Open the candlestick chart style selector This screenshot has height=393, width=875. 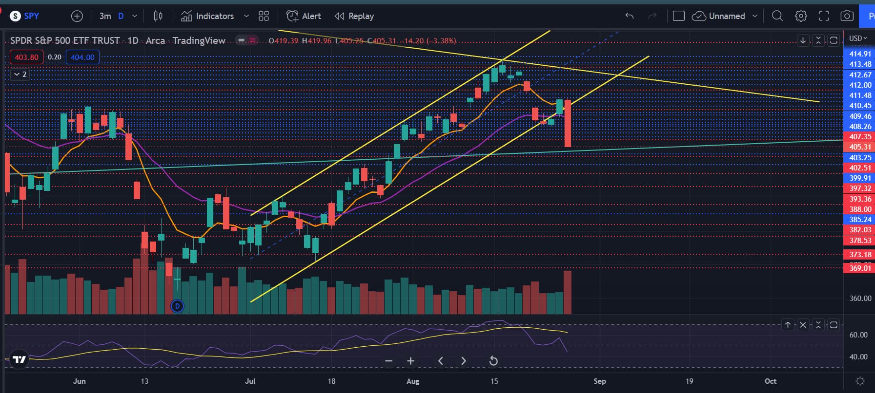point(158,16)
